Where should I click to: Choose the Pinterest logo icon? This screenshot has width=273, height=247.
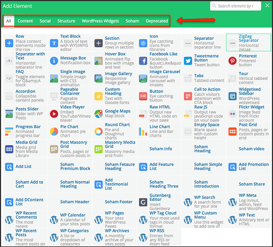233,61
